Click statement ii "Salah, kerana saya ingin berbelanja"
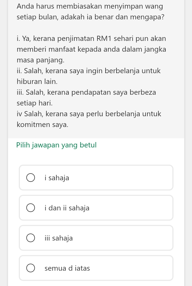Image resolution: width=192 pixels, height=286 pixels. (89, 71)
